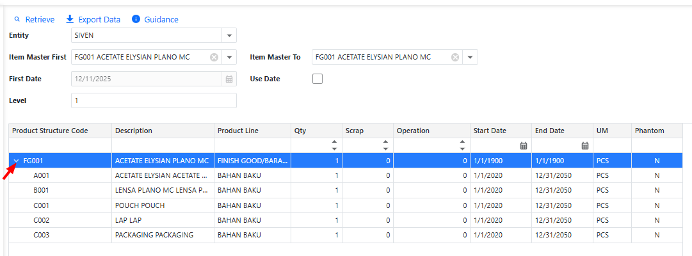Click the 12/31/2050 End Date in C003 row

click(563, 236)
